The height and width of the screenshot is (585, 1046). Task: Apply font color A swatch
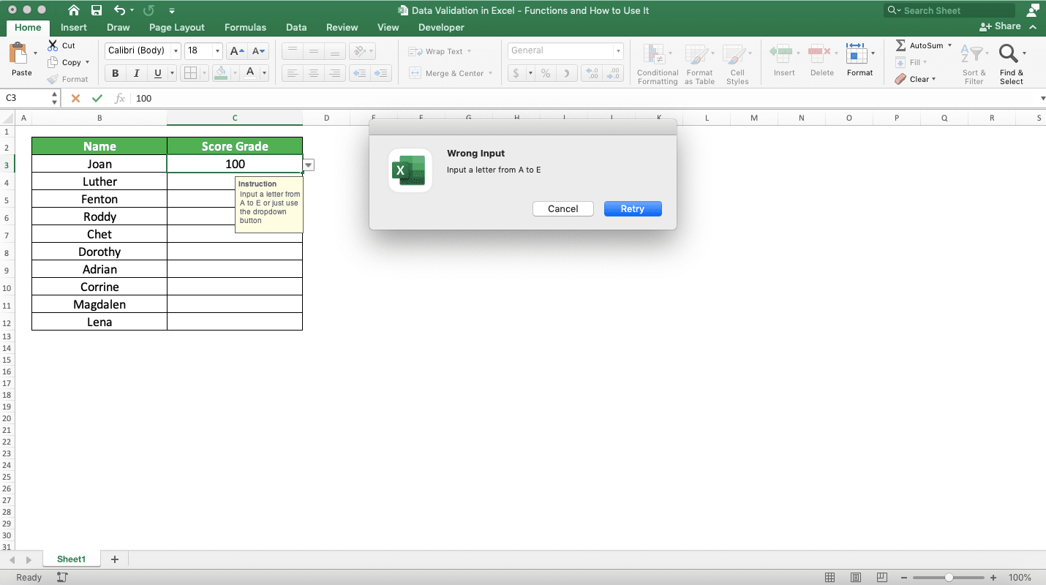point(250,73)
